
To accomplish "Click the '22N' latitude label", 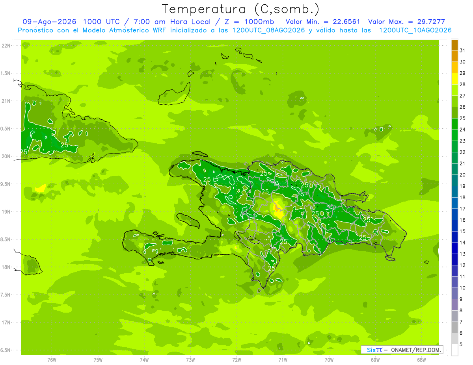I will coord(7,46).
